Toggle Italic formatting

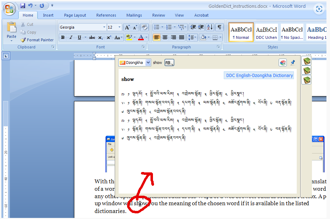(71, 37)
